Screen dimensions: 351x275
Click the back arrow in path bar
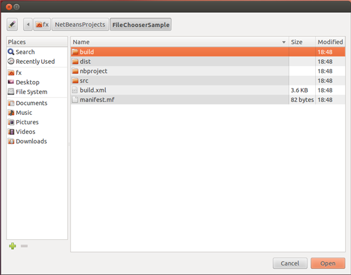coord(28,25)
